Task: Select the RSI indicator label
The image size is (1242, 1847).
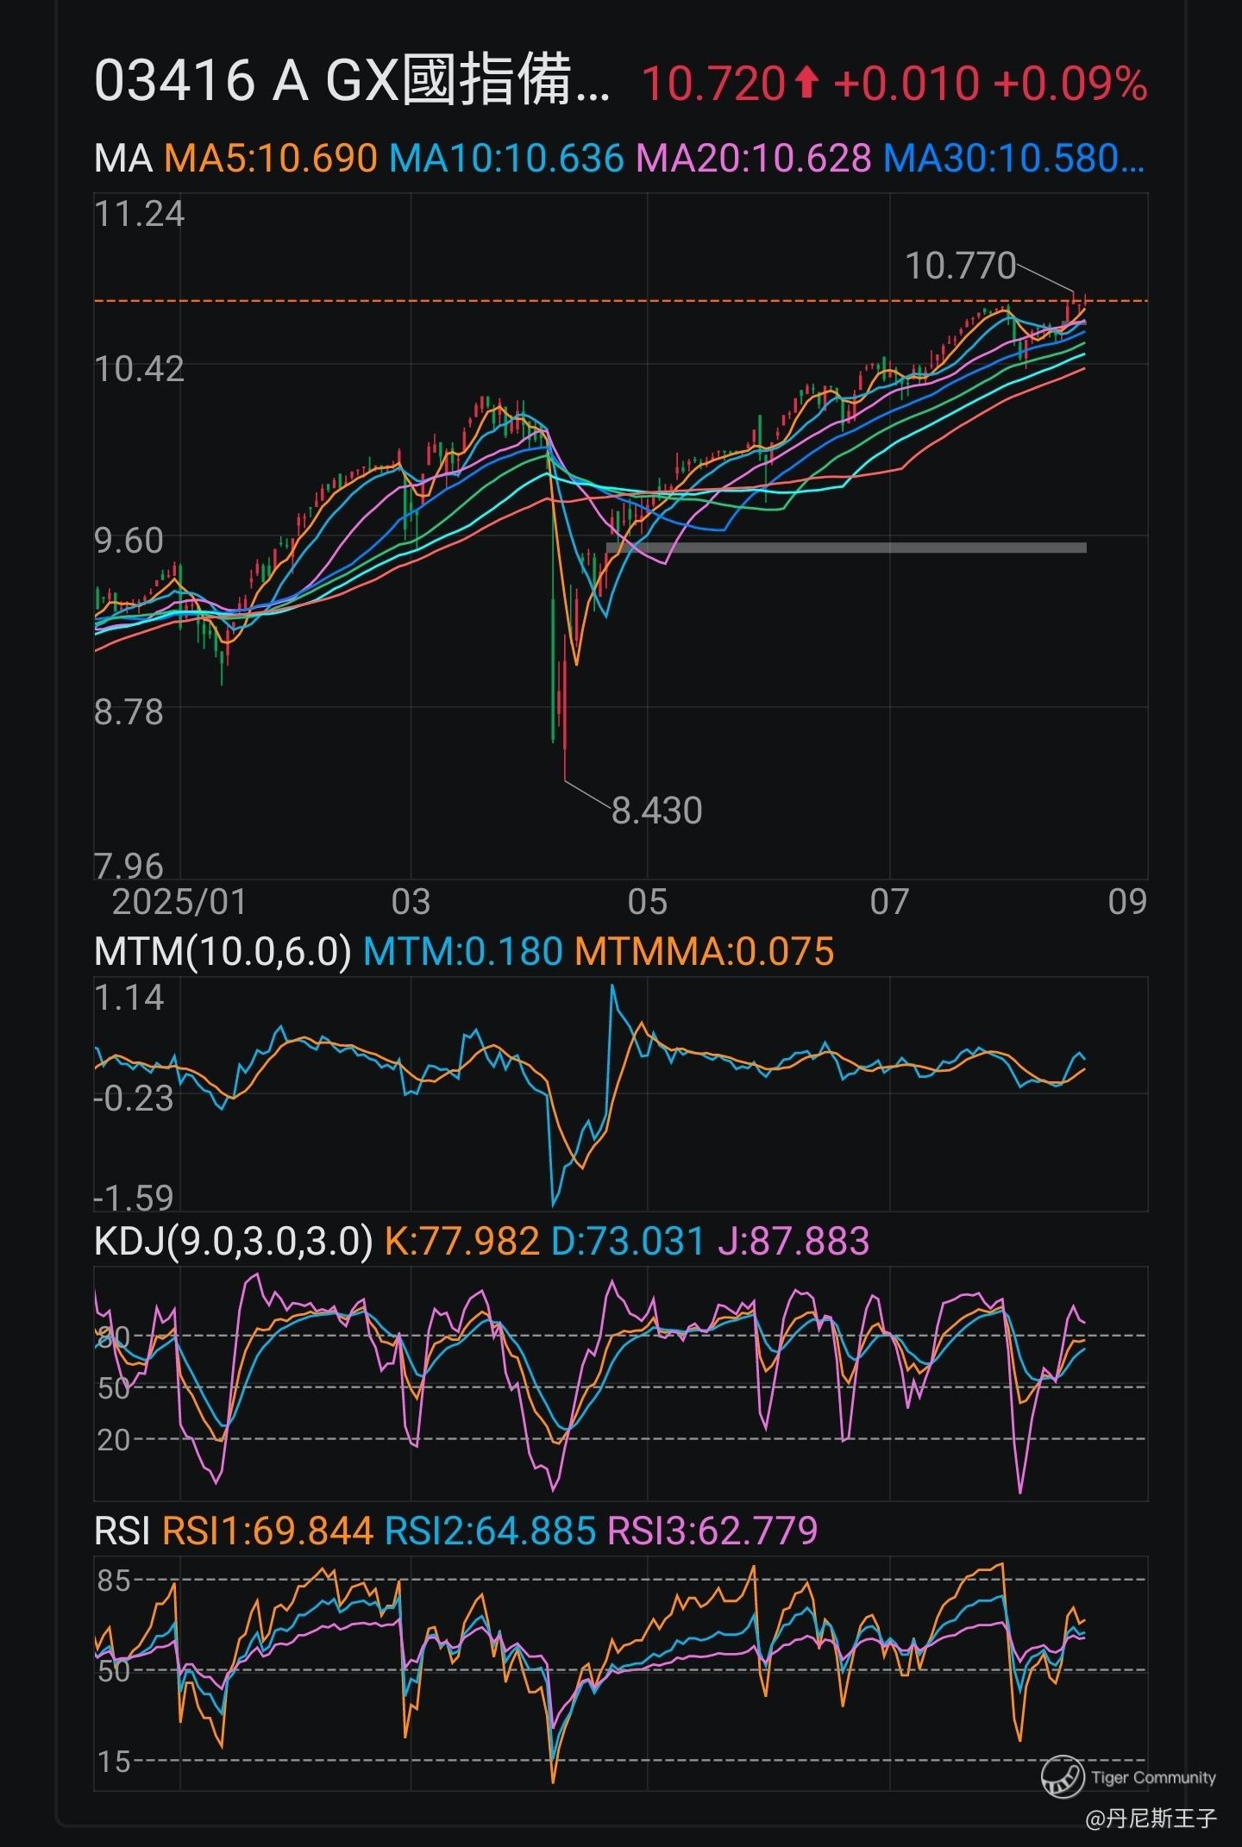Action: (122, 1531)
